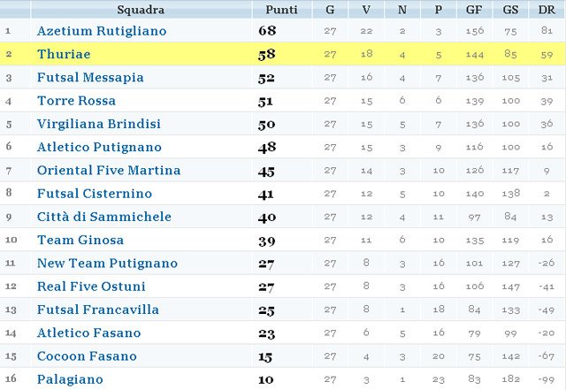Image resolution: width=566 pixels, height=390 pixels.
Task: Click the Punti column header
Action: click(281, 10)
